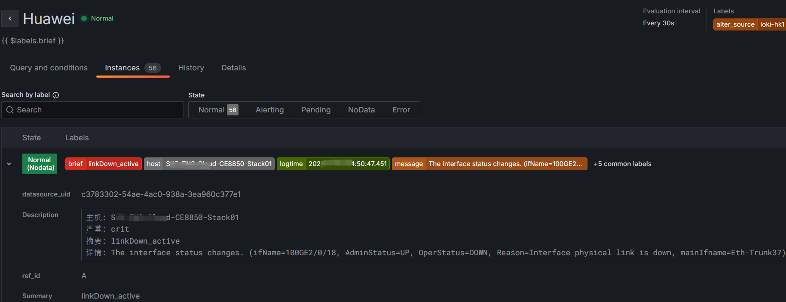Open the Details tab
The width and height of the screenshot is (786, 302).
tap(233, 68)
